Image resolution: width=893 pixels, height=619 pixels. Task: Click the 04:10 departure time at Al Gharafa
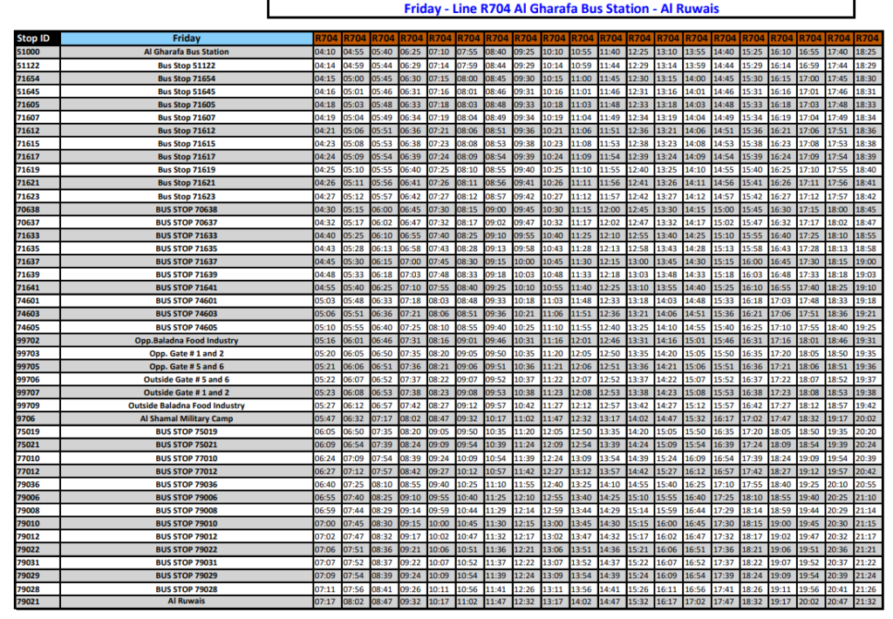325,52
